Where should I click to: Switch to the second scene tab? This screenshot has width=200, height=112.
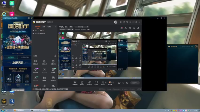tap(44, 27)
